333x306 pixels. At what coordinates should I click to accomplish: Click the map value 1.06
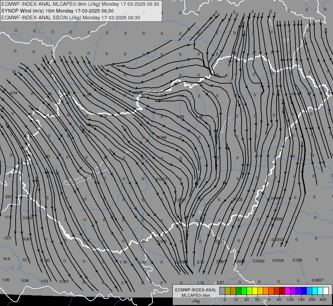6,280
